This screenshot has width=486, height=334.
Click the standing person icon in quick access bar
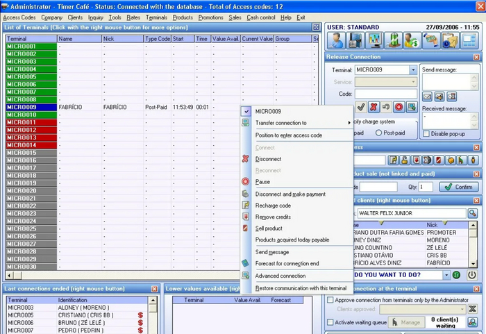point(474,160)
